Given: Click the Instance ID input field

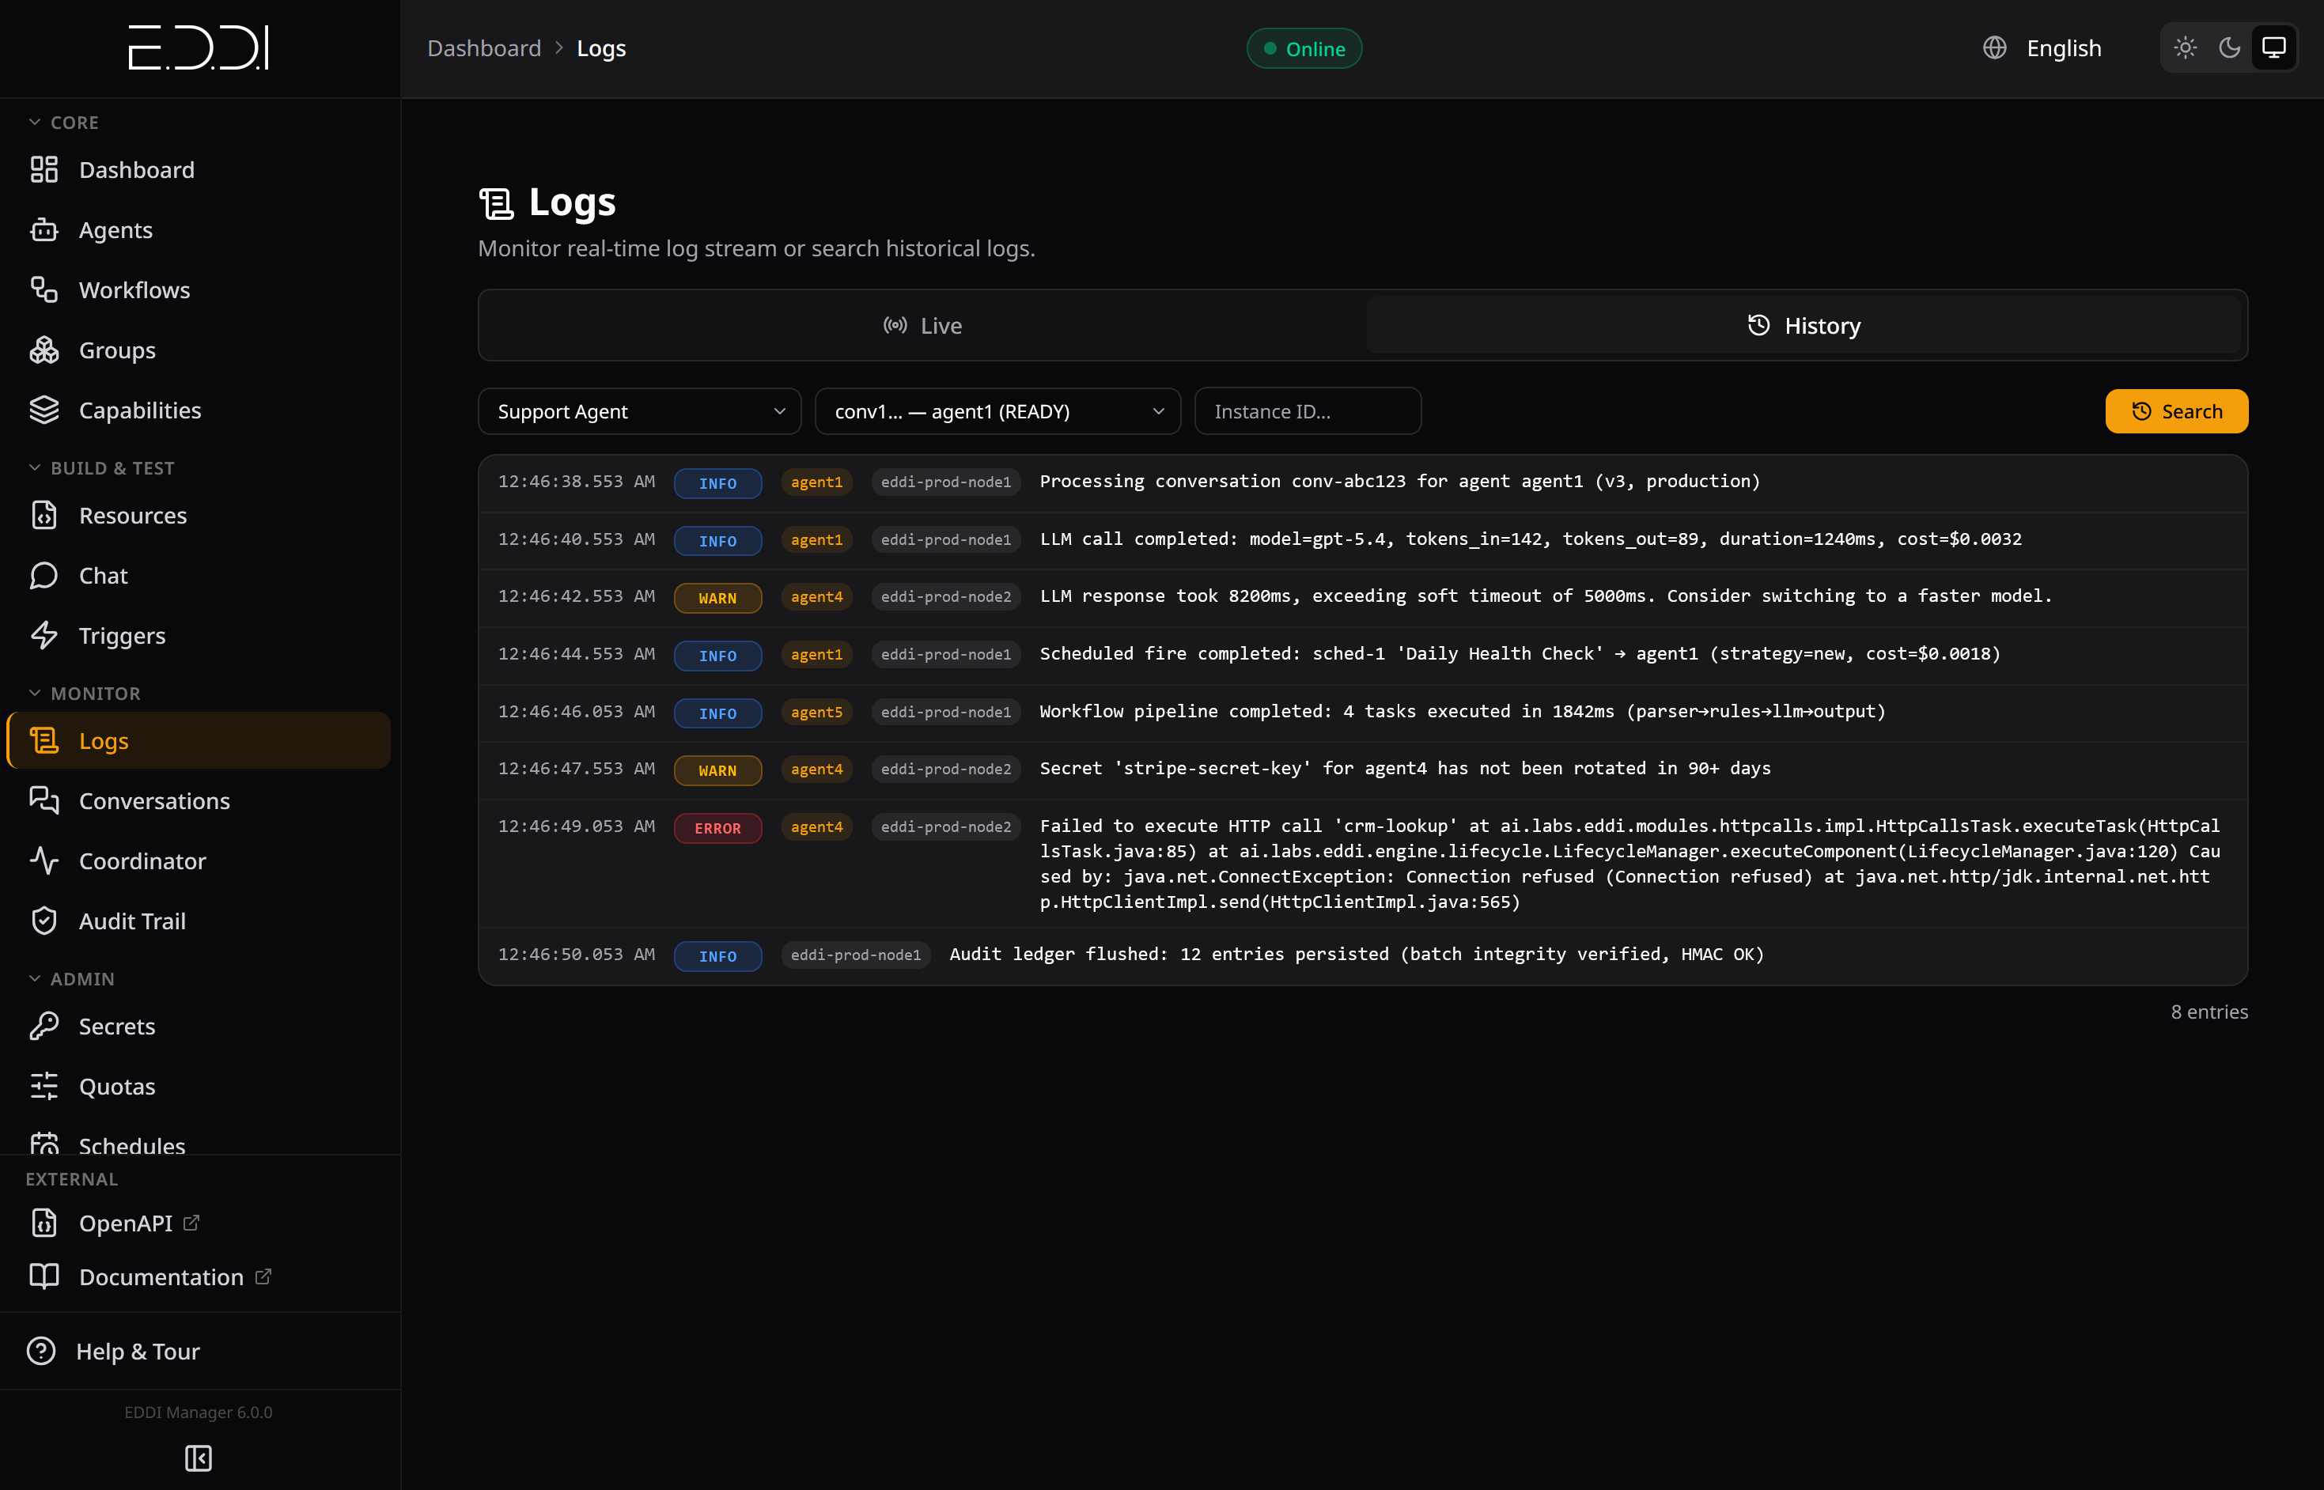Looking at the screenshot, I should [1307, 411].
